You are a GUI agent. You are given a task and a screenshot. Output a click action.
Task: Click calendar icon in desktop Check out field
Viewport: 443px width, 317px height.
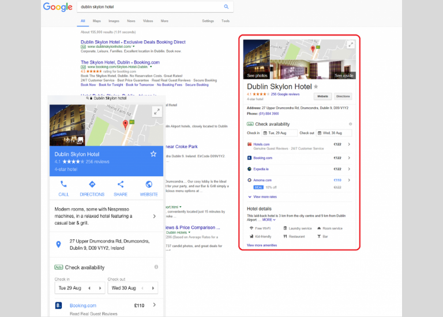(x=320, y=133)
